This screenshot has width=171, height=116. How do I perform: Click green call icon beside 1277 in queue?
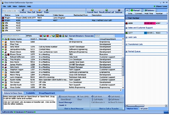pyautogui.click(x=126, y=33)
